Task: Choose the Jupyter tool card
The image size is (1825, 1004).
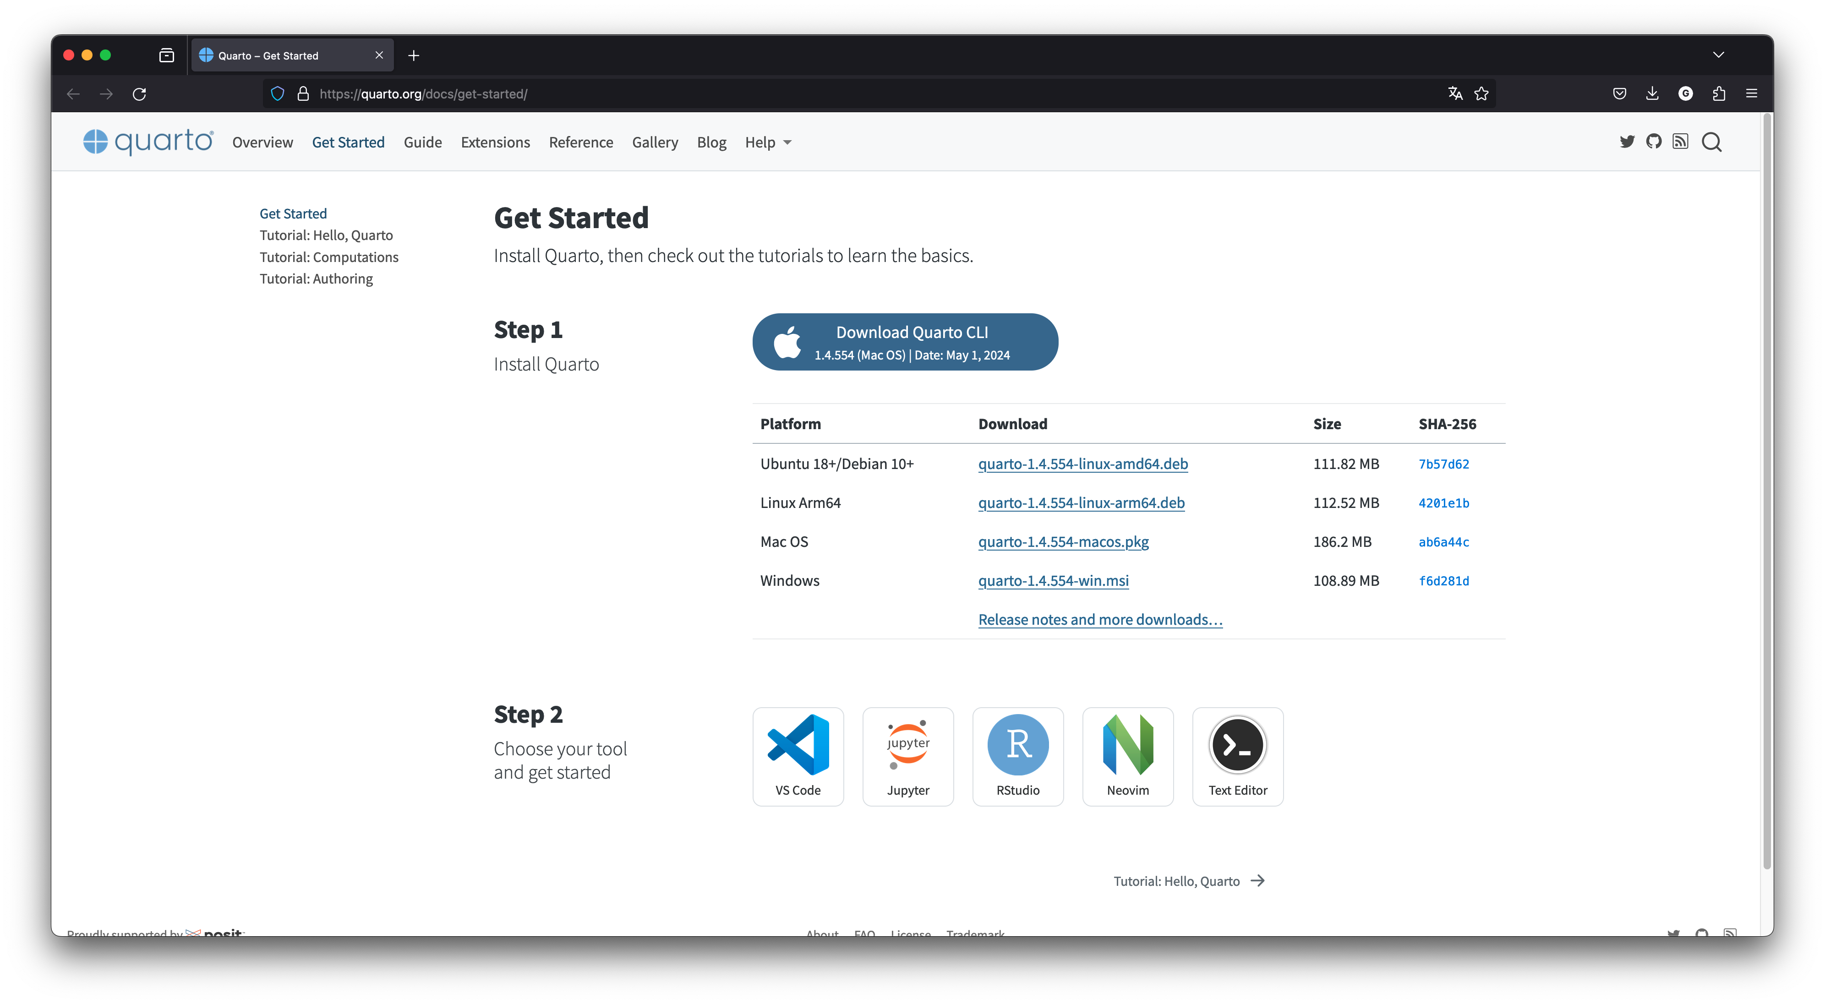Action: (907, 756)
